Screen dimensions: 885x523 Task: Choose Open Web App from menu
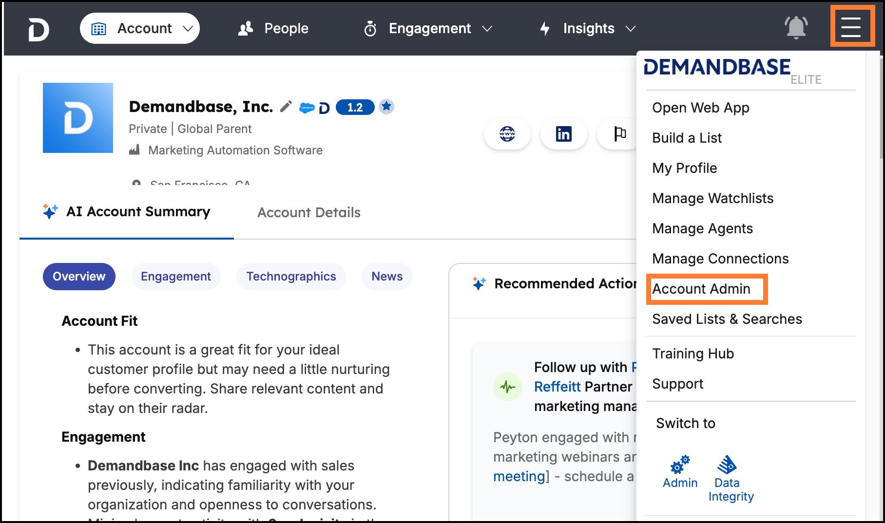coord(700,108)
